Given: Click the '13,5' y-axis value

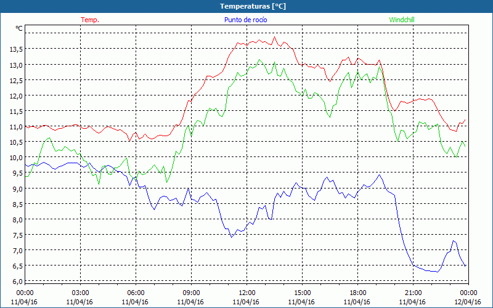Looking at the screenshot, I should [16, 49].
